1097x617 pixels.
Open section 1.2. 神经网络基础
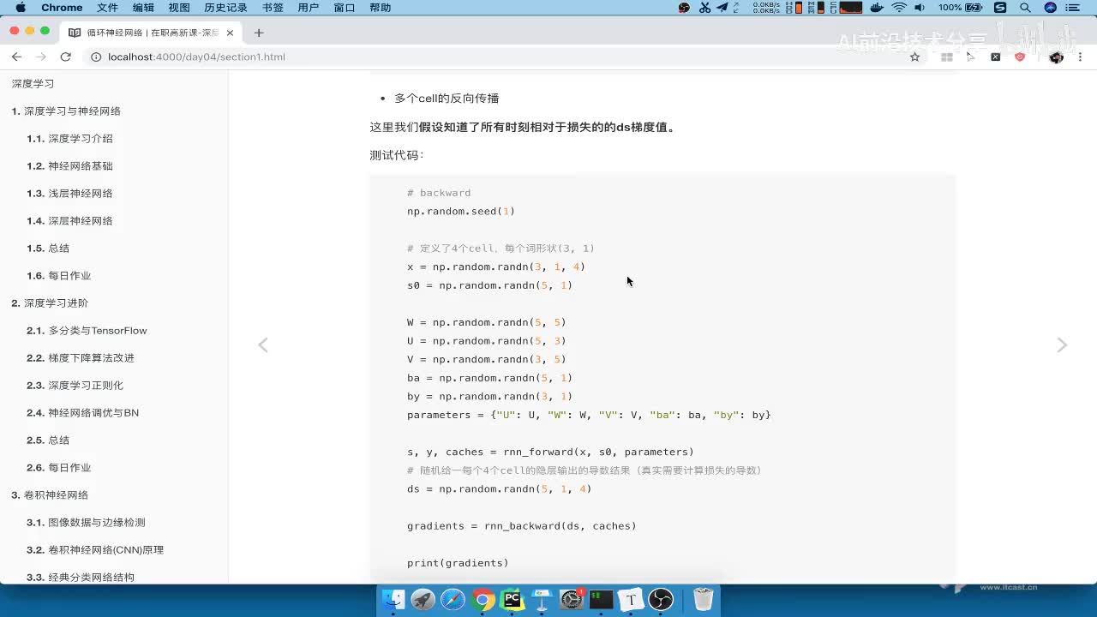[69, 166]
